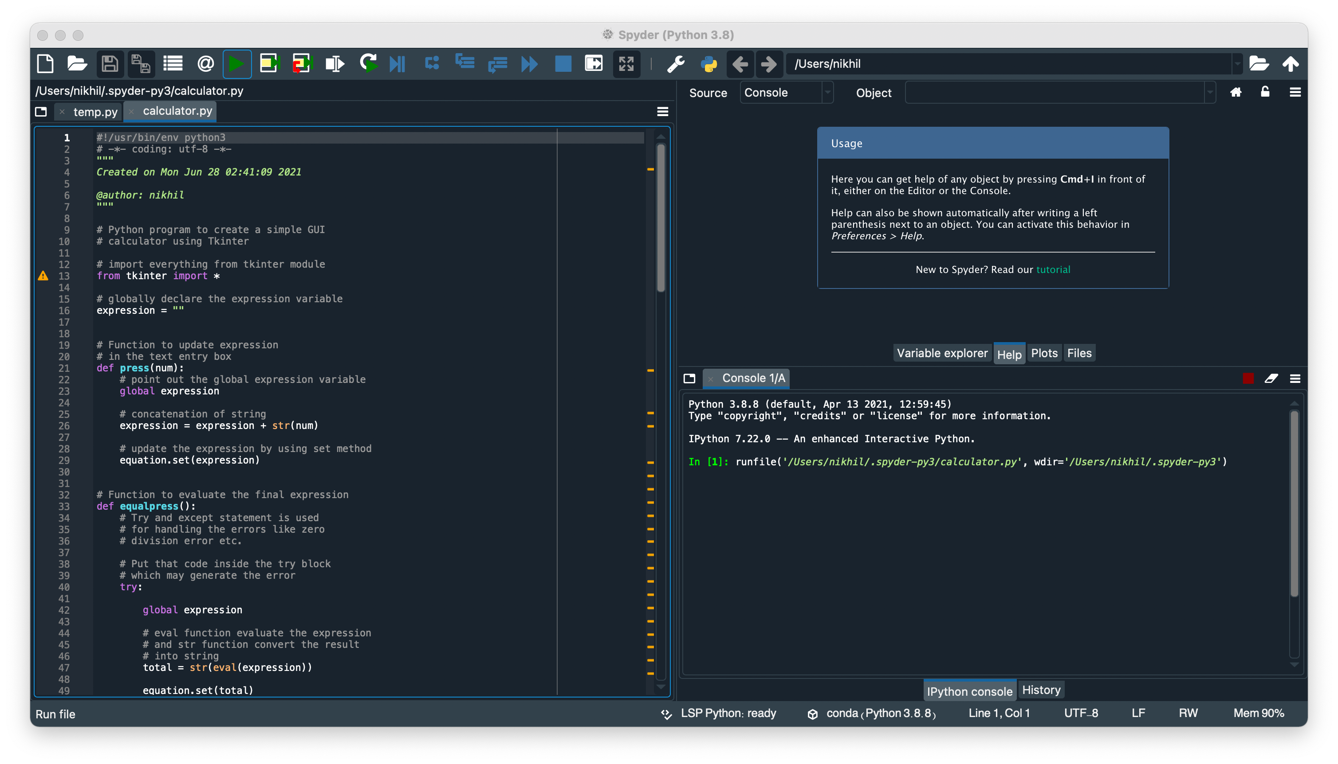Click the green Run file button

[x=236, y=64]
